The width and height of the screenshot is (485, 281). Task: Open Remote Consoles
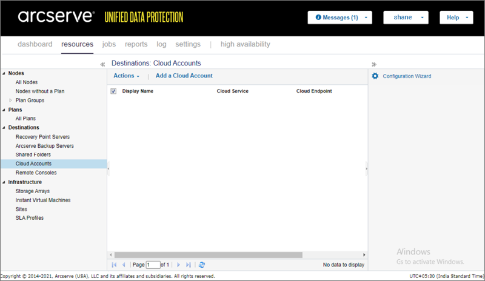[36, 173]
